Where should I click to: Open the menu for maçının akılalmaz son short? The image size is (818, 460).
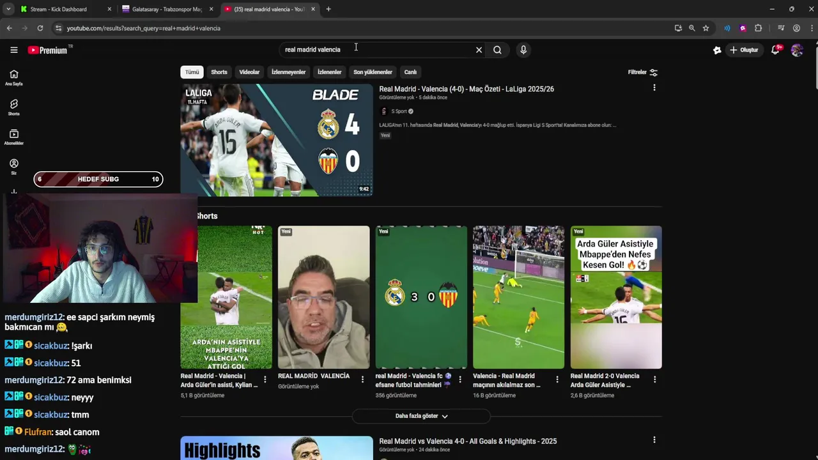[x=557, y=379]
